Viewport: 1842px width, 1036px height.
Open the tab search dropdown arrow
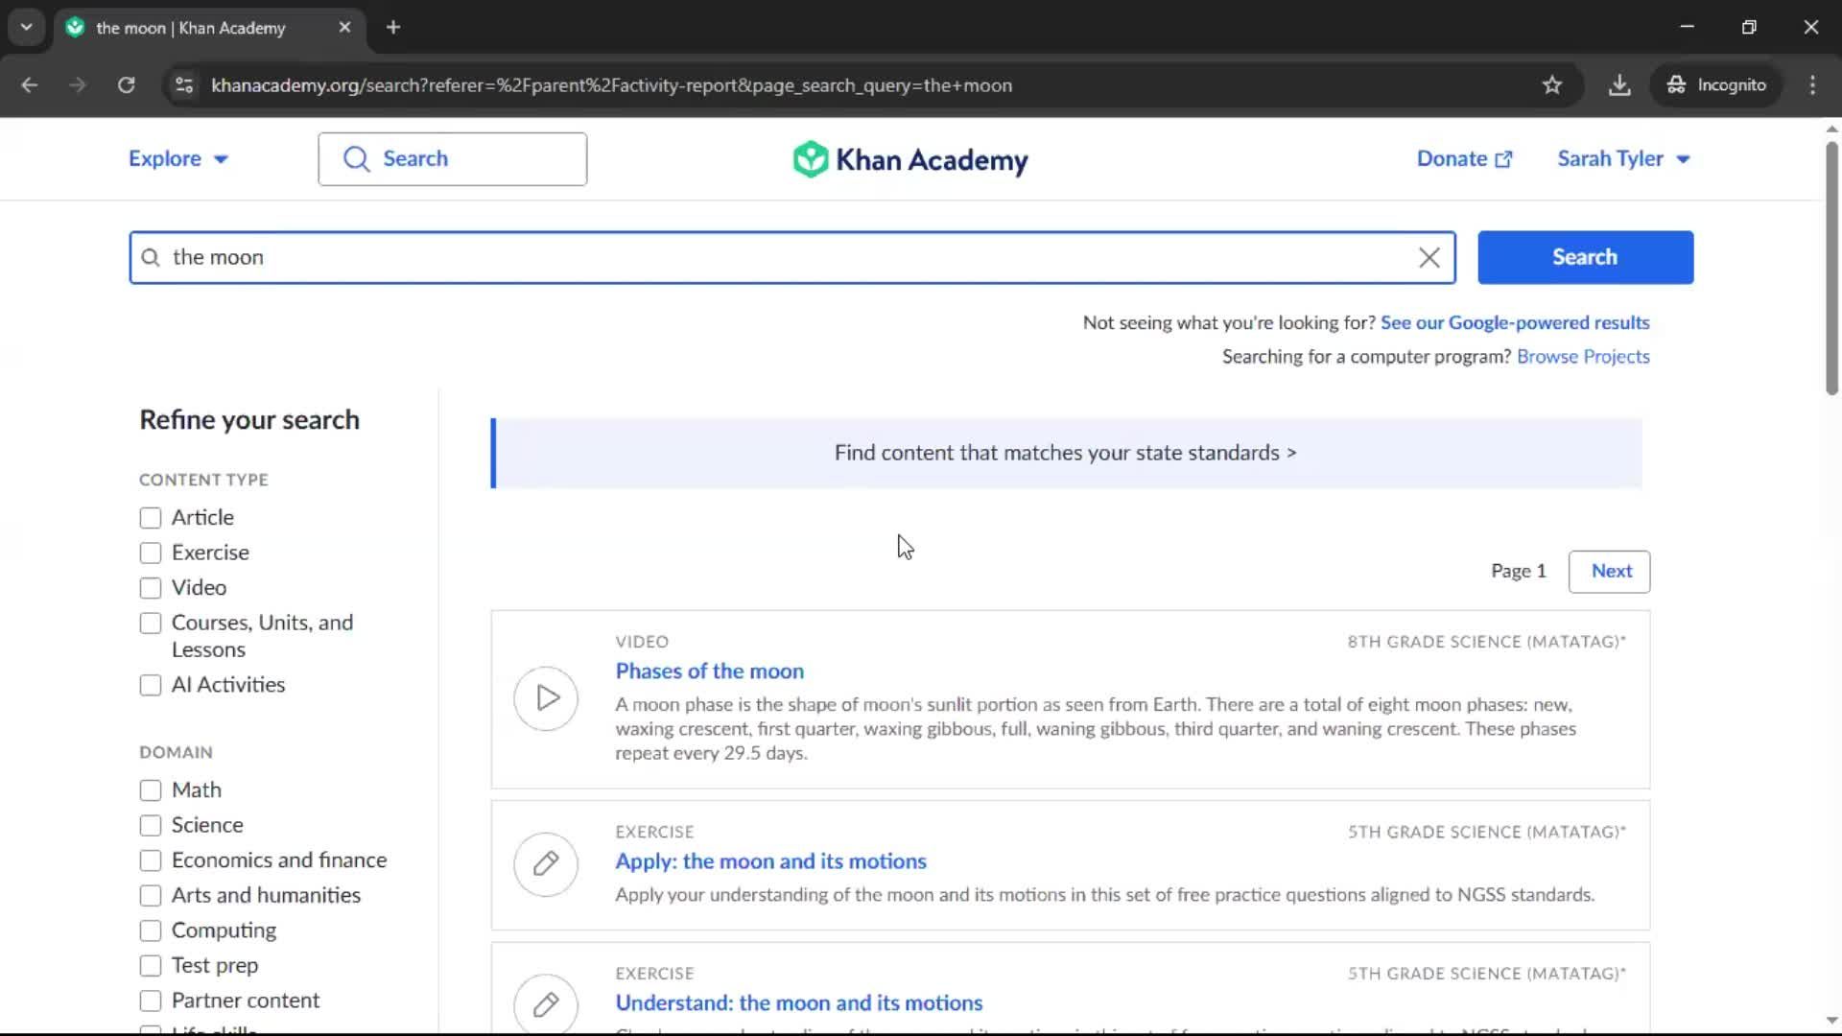coord(26,27)
